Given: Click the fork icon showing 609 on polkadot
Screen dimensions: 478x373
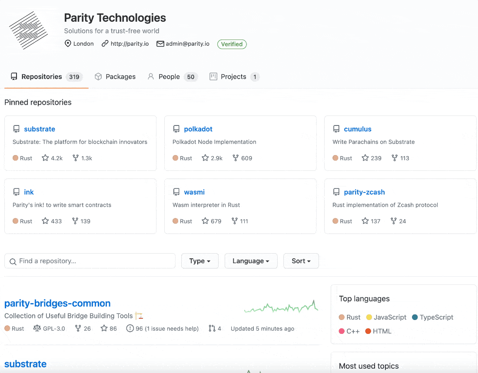Looking at the screenshot, I should click(236, 158).
